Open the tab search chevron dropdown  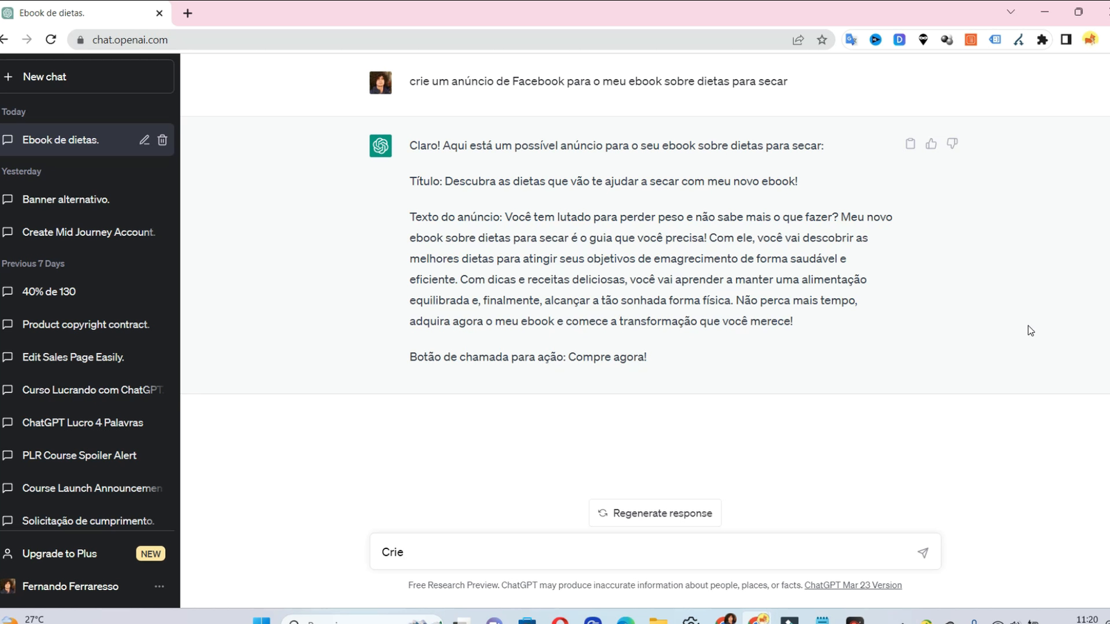(x=1011, y=12)
